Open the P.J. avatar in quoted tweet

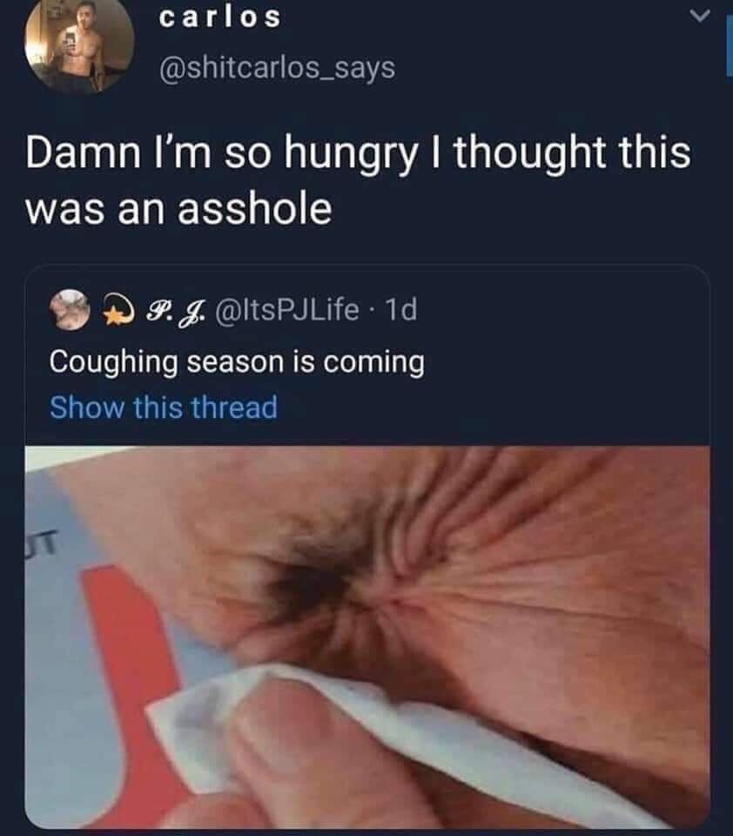tap(70, 310)
